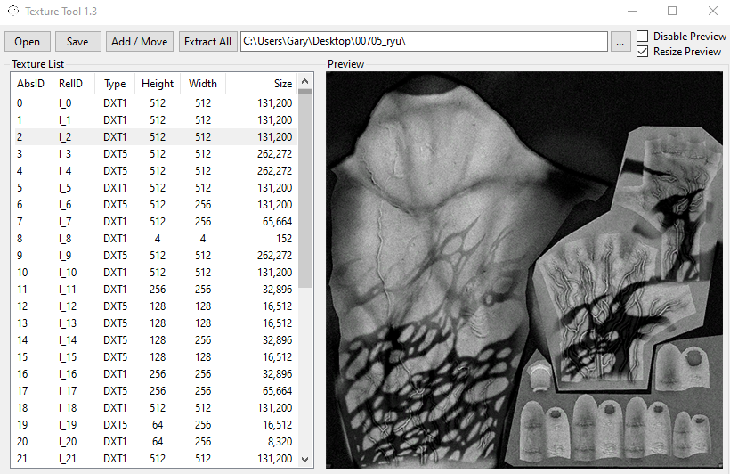This screenshot has width=730, height=474.
Task: Sort by the Height column header
Action: 158,84
